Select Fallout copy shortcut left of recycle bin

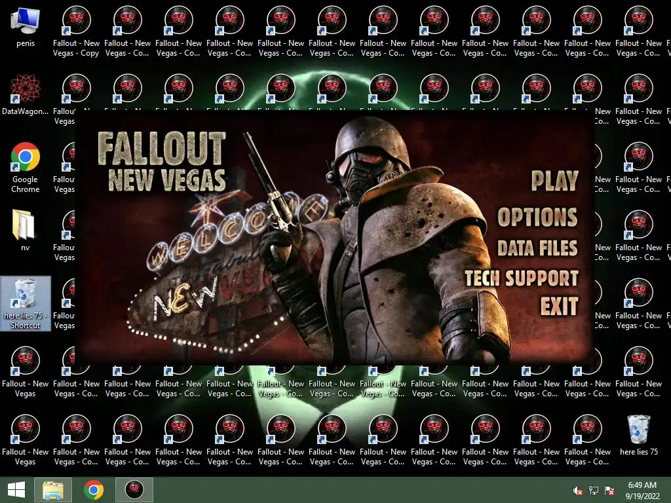coord(588,440)
